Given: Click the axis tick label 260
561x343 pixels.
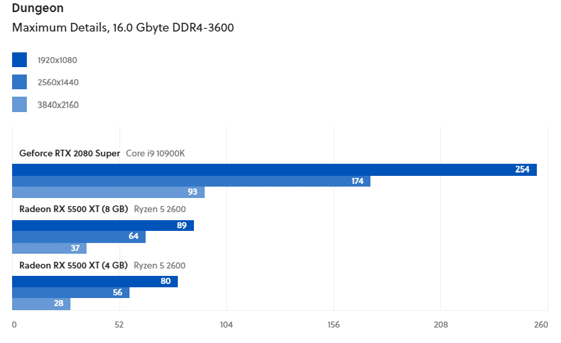Looking at the screenshot, I should click(x=541, y=325).
